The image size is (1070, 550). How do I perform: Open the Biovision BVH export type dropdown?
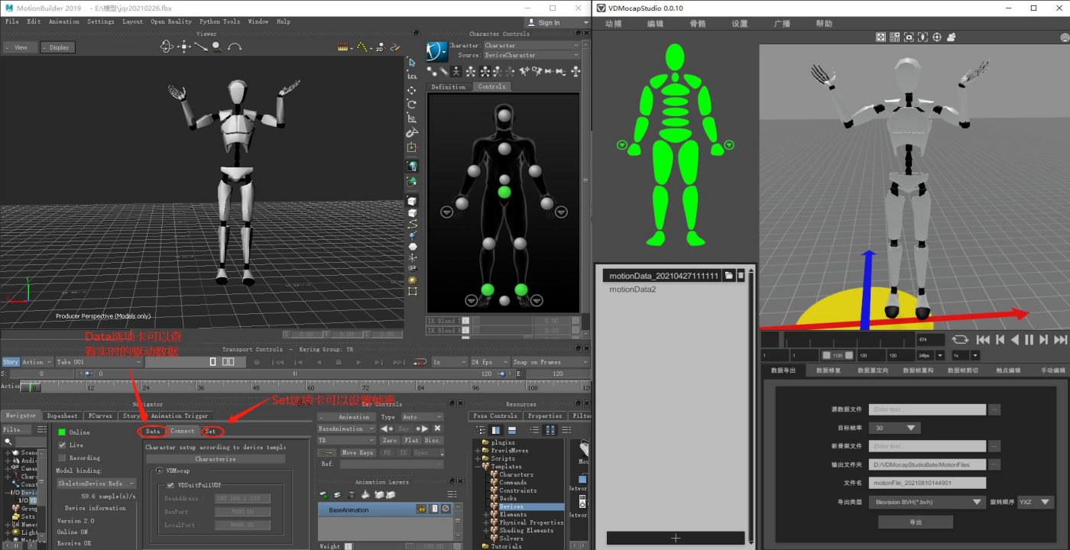pos(929,502)
